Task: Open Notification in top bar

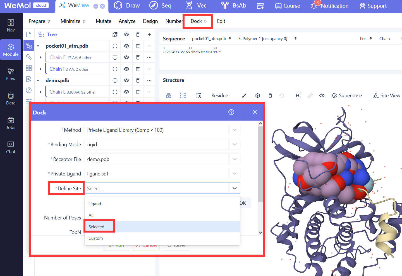Action: [x=330, y=6]
